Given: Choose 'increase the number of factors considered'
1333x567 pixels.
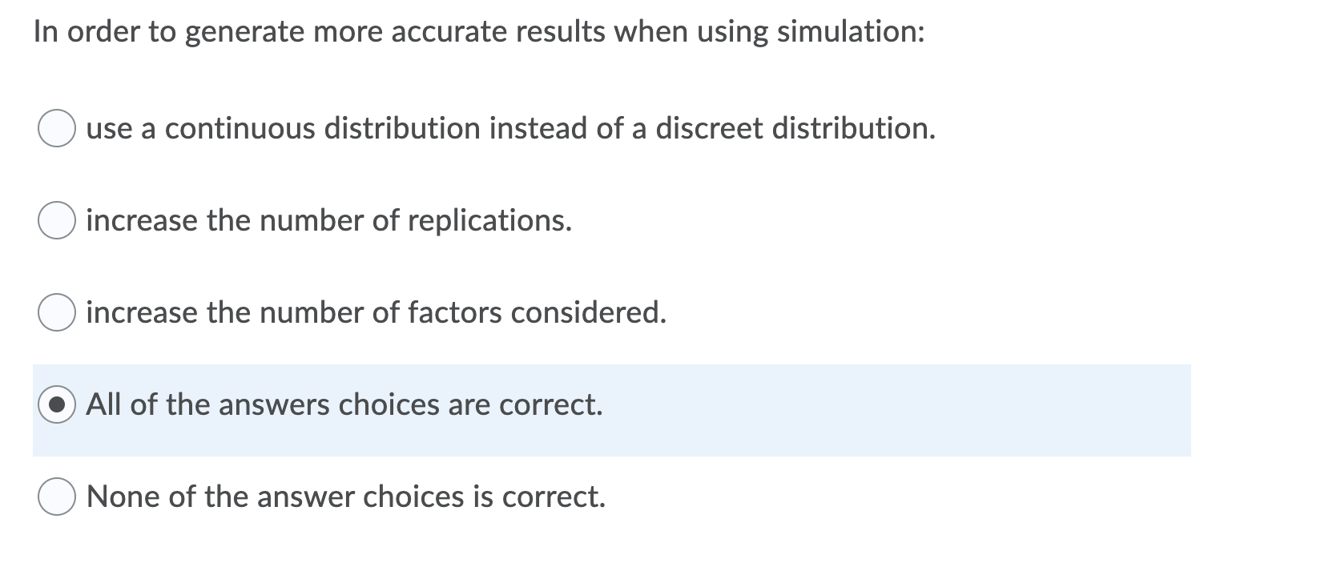Looking at the screenshot, I should pos(56,312).
